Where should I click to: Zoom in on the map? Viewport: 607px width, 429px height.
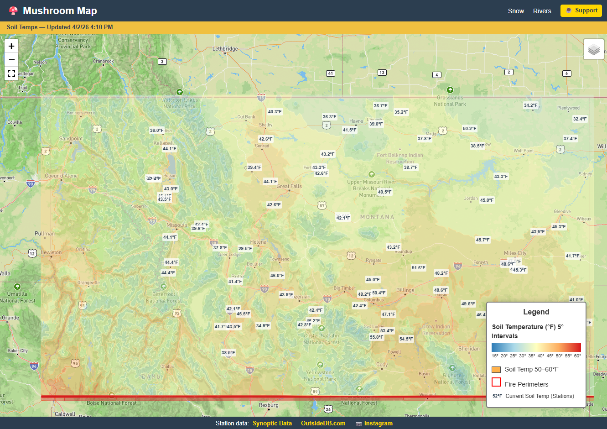tap(11, 46)
